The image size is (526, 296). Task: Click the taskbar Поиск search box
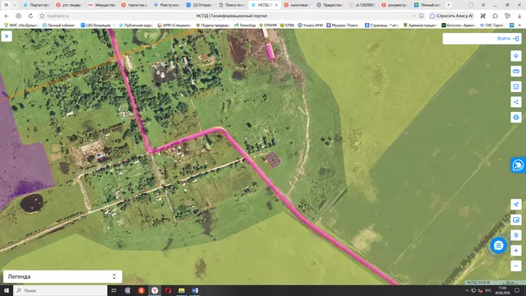[x=60, y=290]
